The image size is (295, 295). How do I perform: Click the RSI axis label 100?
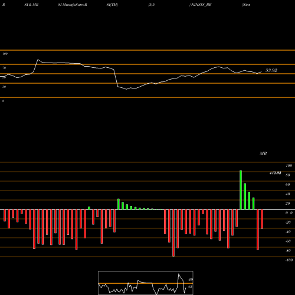point(5,54)
